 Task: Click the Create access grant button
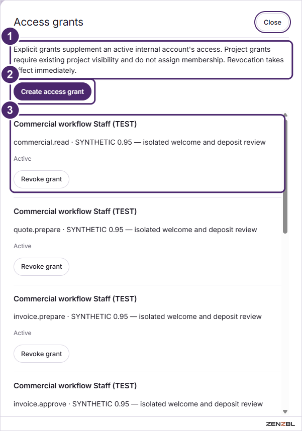click(52, 91)
